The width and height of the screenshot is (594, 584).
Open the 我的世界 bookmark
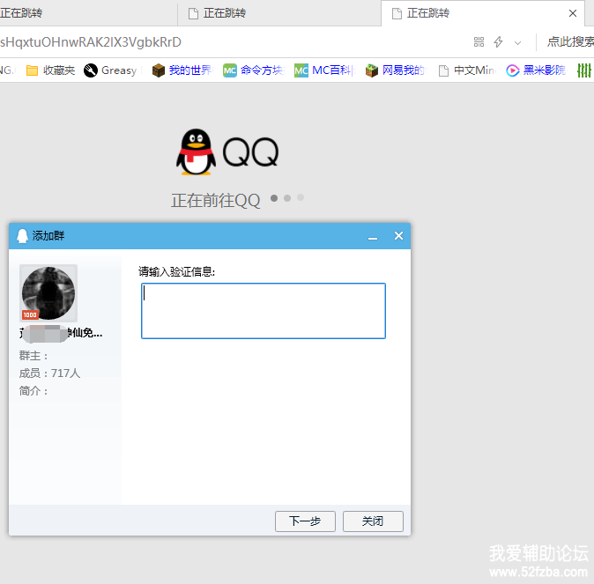click(182, 70)
